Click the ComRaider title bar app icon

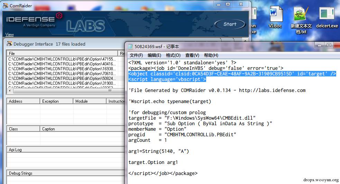point(6,6)
